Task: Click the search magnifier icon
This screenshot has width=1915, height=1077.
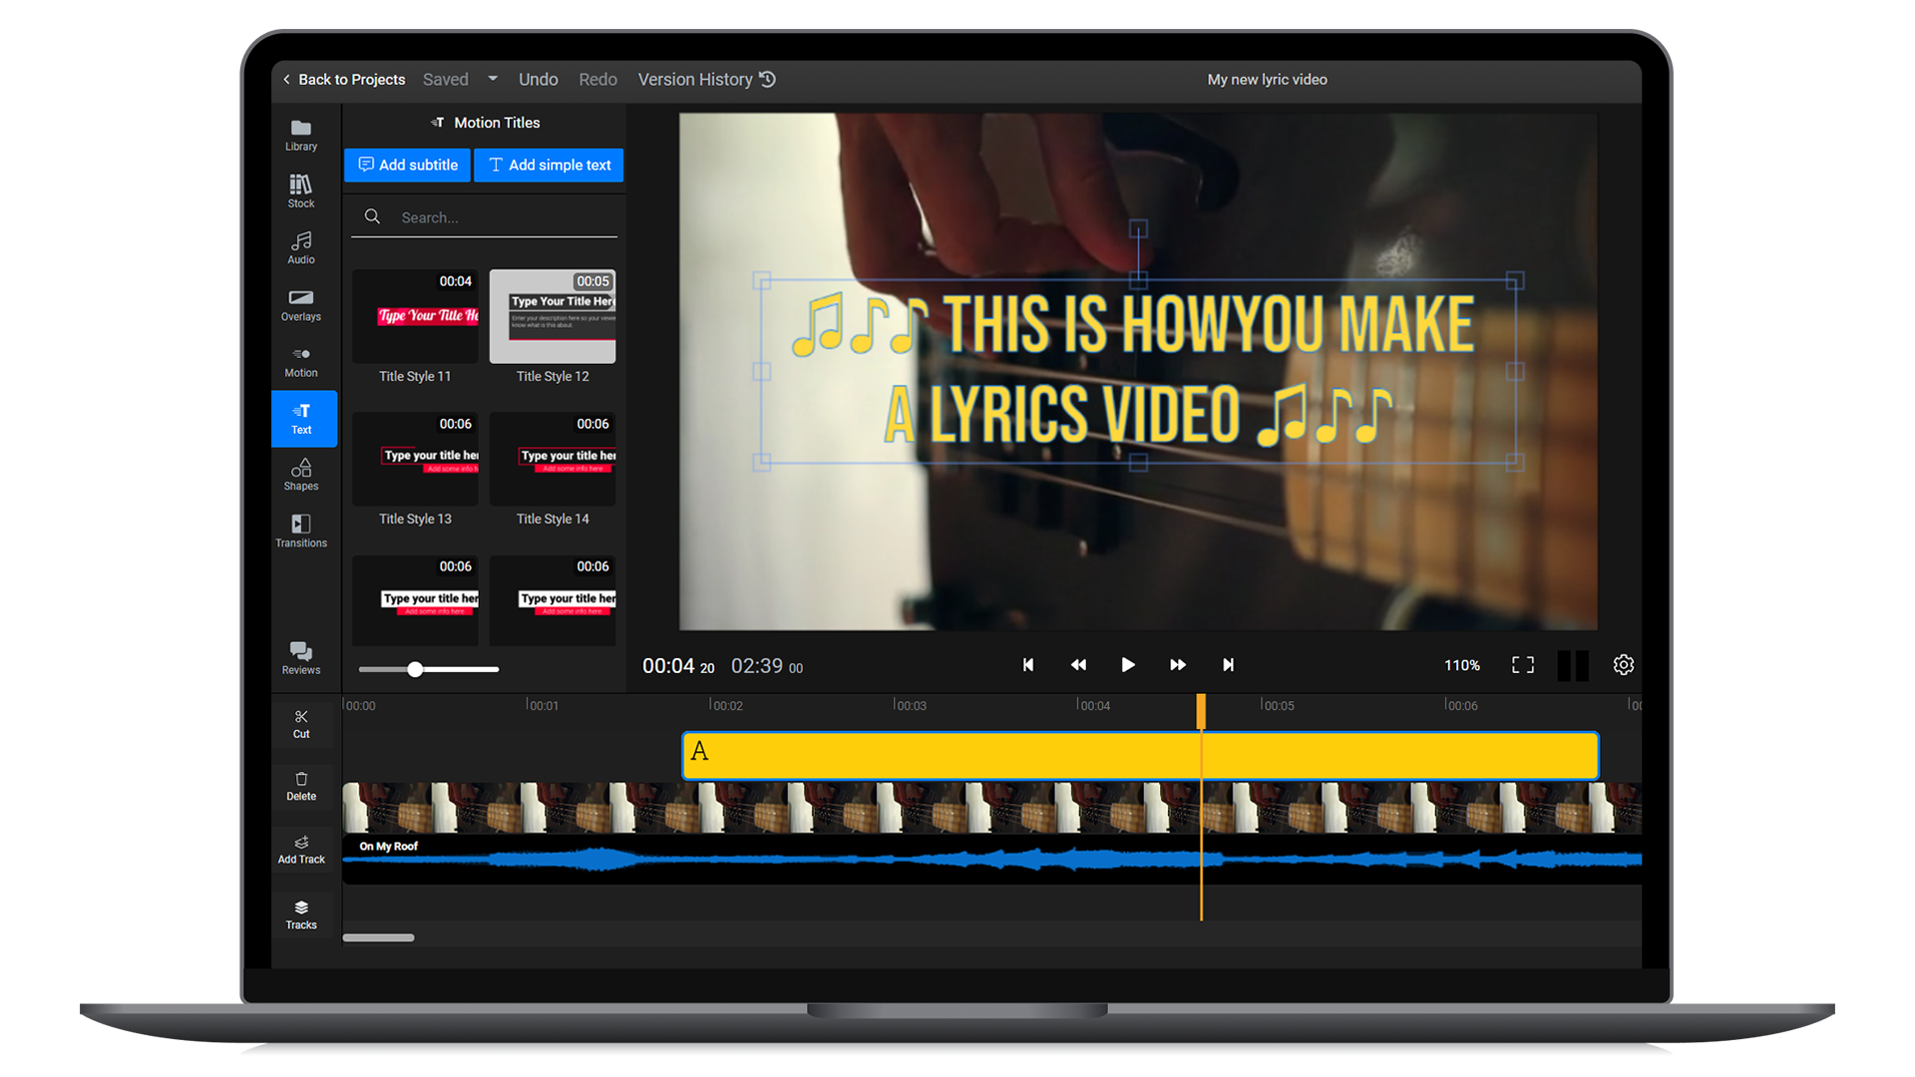Action: [372, 216]
